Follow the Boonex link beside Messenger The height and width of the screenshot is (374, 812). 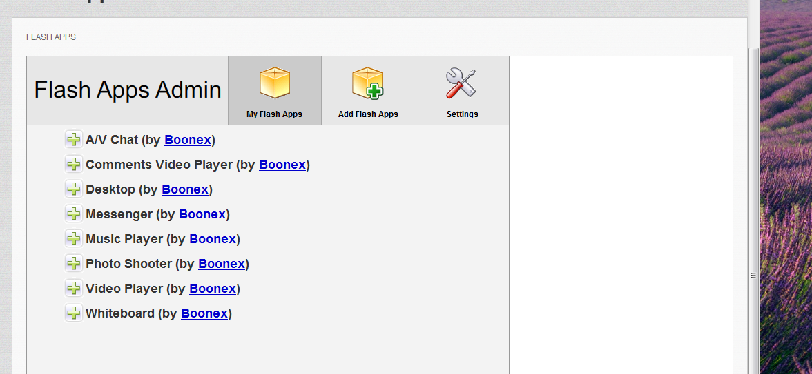[202, 214]
